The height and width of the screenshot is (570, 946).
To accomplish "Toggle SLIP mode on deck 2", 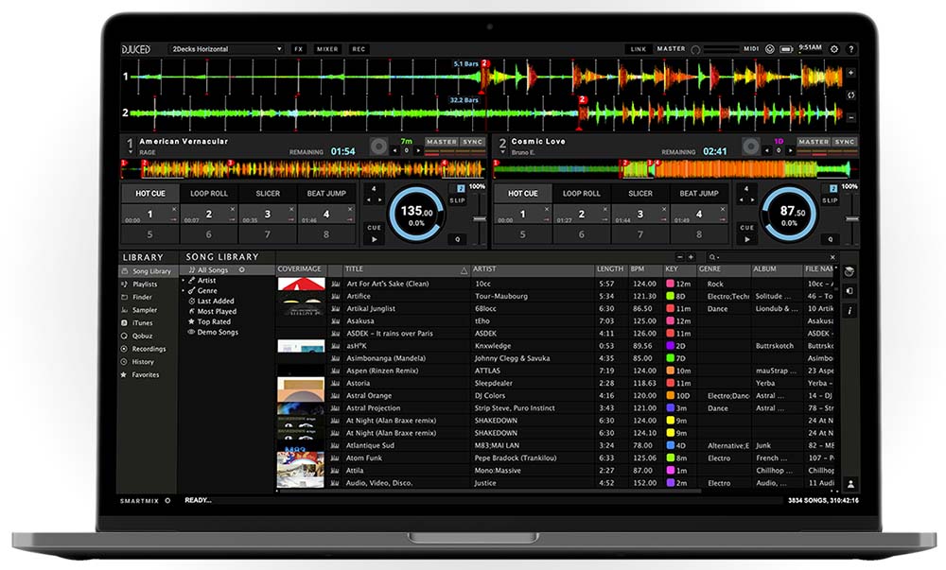I will pyautogui.click(x=831, y=200).
